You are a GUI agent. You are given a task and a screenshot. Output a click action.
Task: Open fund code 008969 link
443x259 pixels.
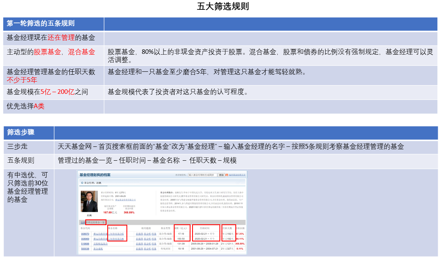85,239
